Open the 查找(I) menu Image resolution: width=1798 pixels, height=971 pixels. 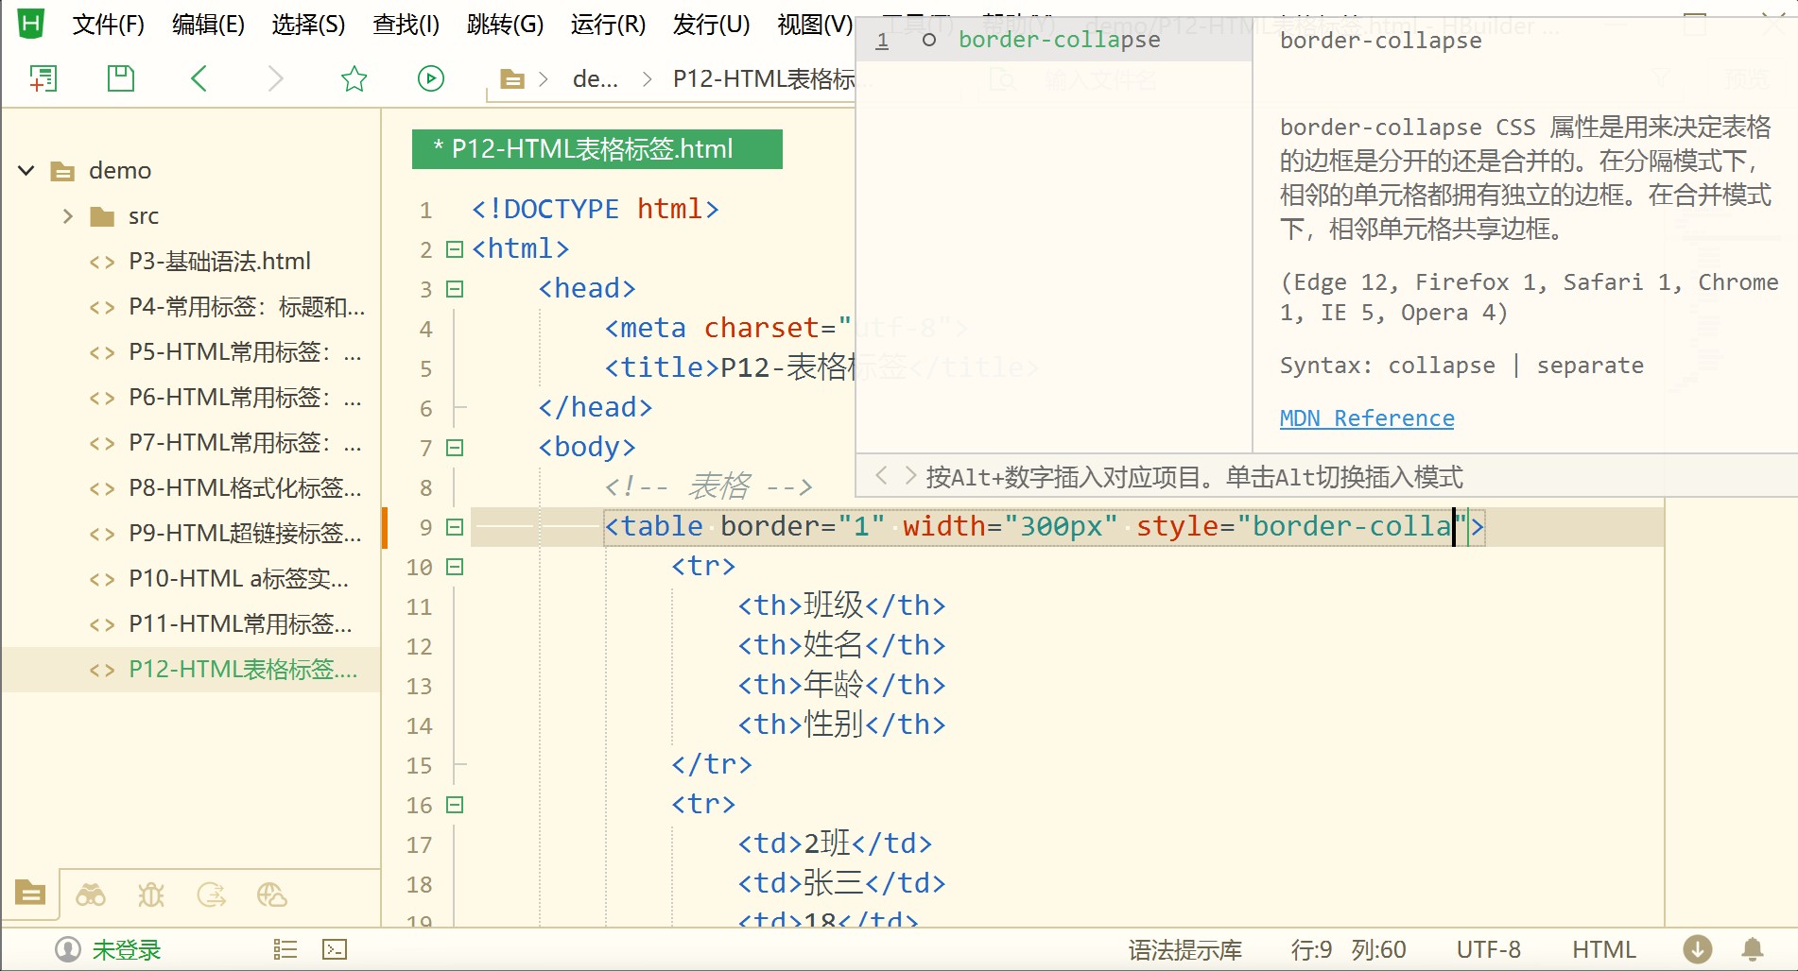(406, 25)
